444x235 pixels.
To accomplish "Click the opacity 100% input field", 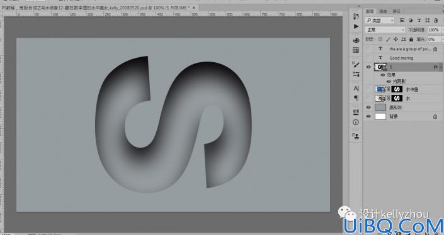I will tap(435, 30).
